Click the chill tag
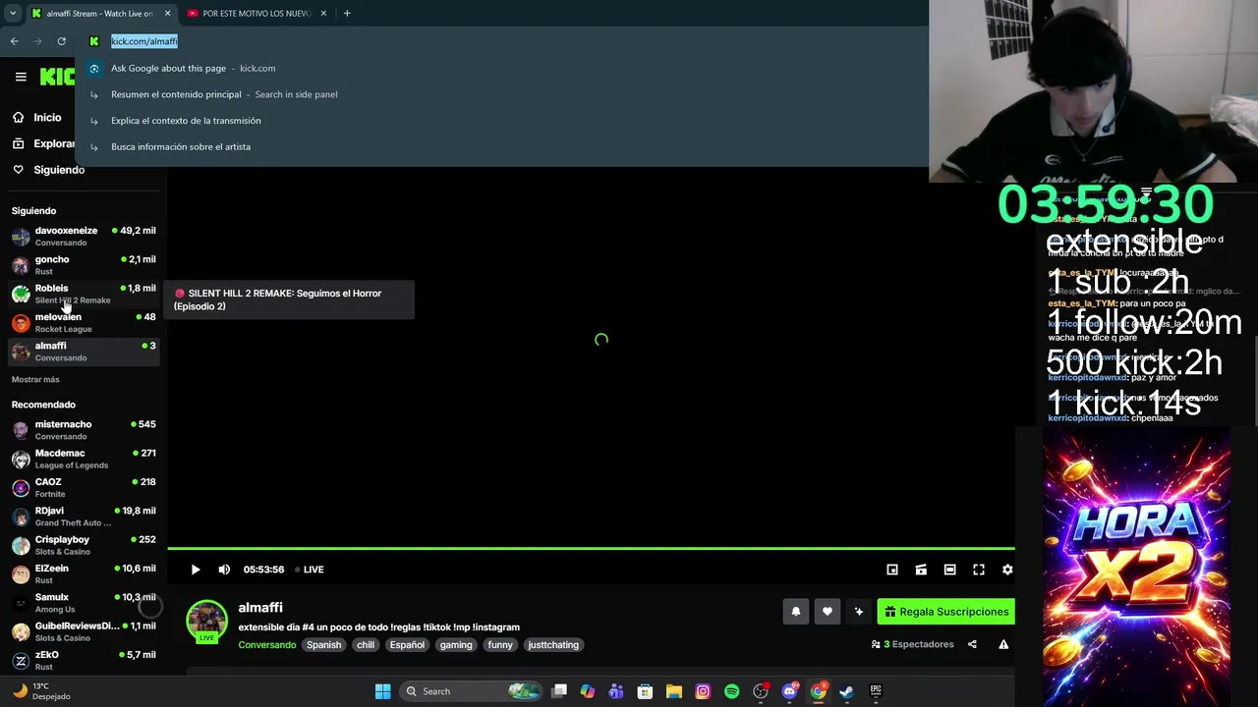This screenshot has width=1258, height=707. (x=366, y=645)
